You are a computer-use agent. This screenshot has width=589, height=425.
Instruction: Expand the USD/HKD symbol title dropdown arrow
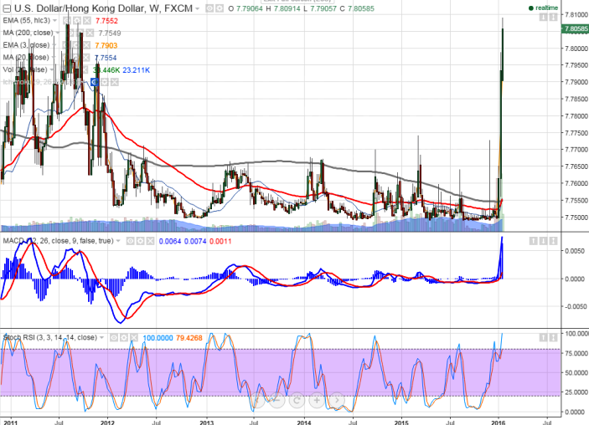click(x=197, y=8)
